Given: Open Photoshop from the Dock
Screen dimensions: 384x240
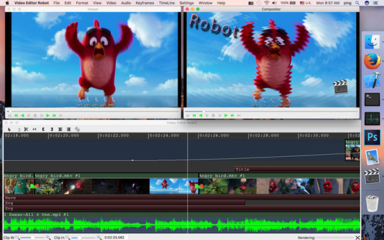Looking at the screenshot, I should [x=372, y=138].
